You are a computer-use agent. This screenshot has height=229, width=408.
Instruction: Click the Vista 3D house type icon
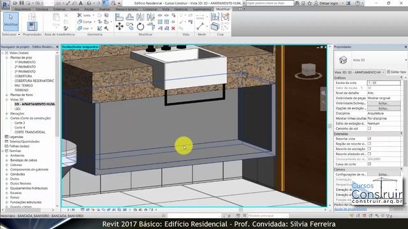point(343,60)
